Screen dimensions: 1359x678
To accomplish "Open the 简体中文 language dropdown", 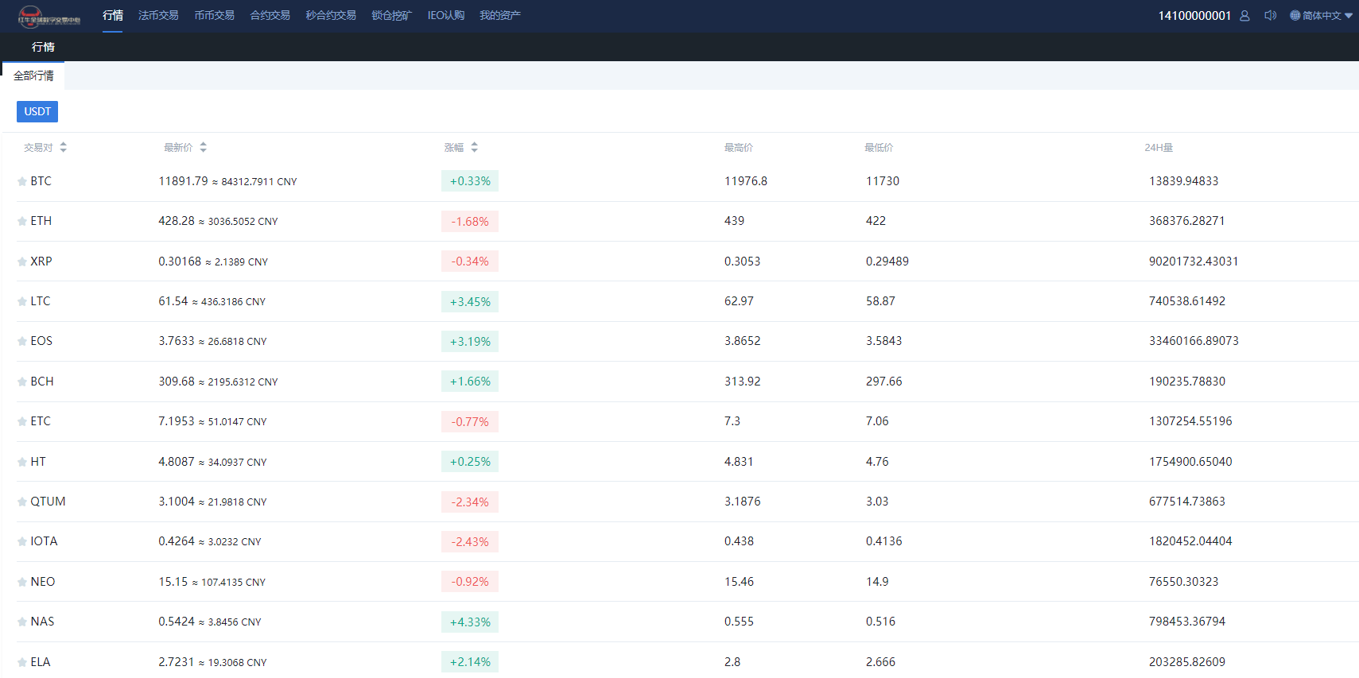I will pyautogui.click(x=1321, y=16).
